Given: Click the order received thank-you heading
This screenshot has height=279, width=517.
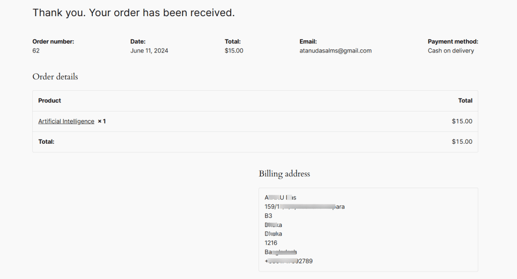Looking at the screenshot, I should 133,13.
